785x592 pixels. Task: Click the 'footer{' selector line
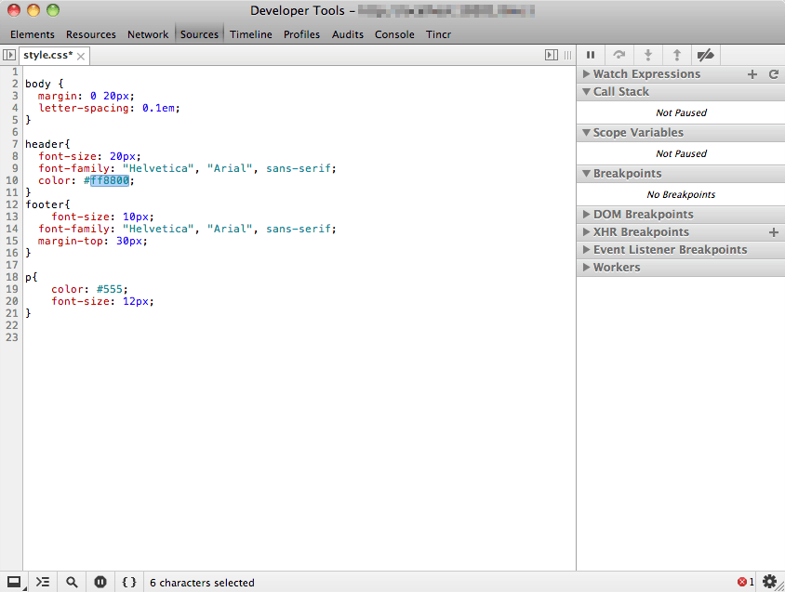pos(47,204)
